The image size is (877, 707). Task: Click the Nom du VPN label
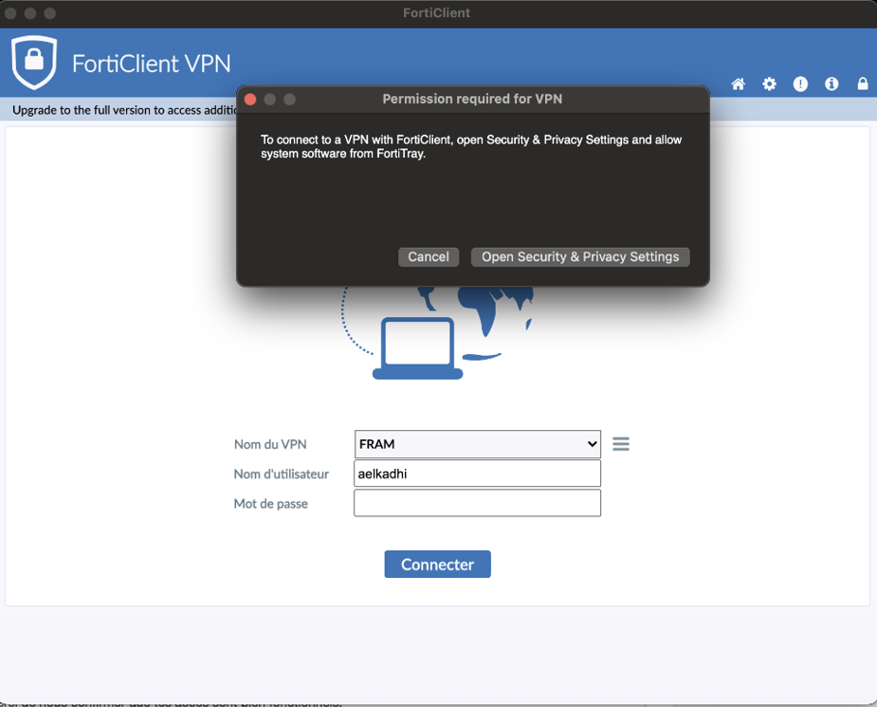[270, 444]
